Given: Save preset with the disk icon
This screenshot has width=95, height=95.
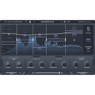Looking at the screenshot, I should [65, 22].
